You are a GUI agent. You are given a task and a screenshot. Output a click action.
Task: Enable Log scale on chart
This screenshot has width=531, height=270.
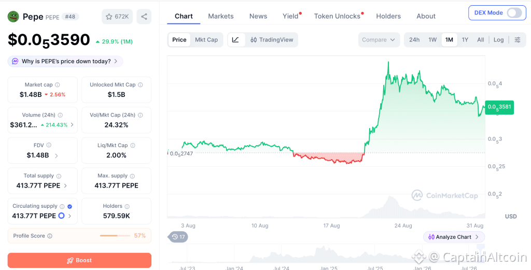pos(498,40)
